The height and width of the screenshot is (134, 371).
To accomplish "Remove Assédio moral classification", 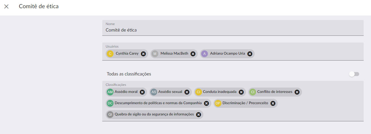I will 142,92.
